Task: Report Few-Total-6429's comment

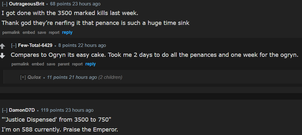Action: [77, 64]
